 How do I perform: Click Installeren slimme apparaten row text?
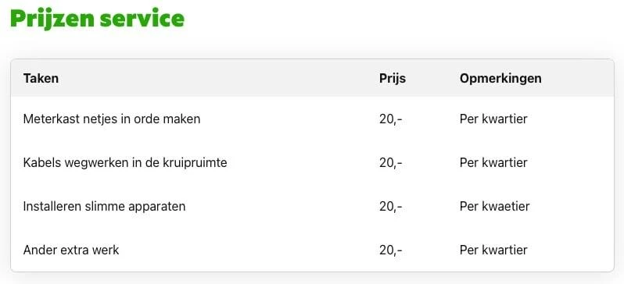(x=104, y=207)
